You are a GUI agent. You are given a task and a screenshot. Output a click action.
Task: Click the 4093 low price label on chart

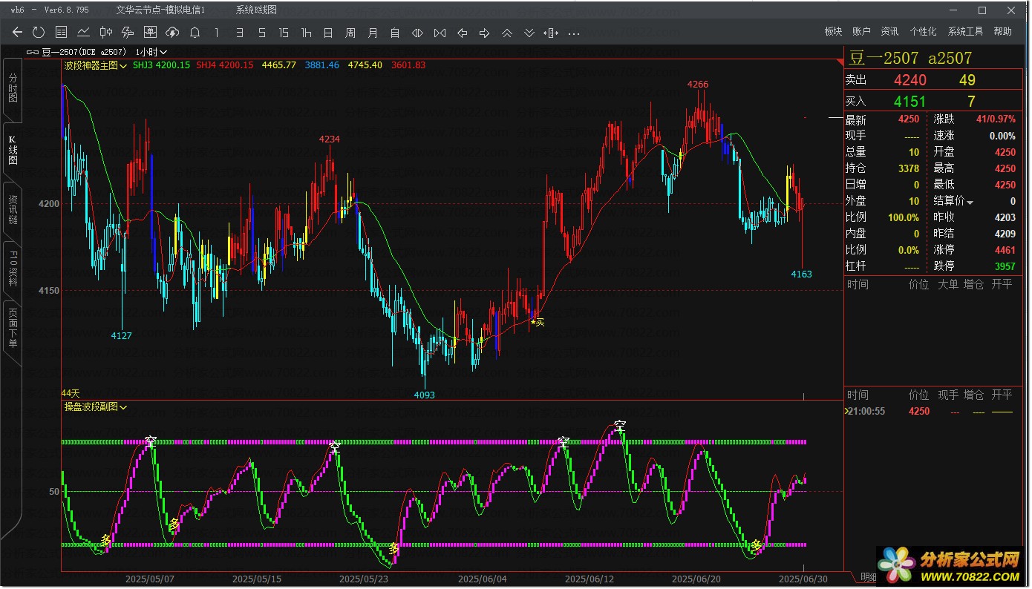click(x=424, y=395)
